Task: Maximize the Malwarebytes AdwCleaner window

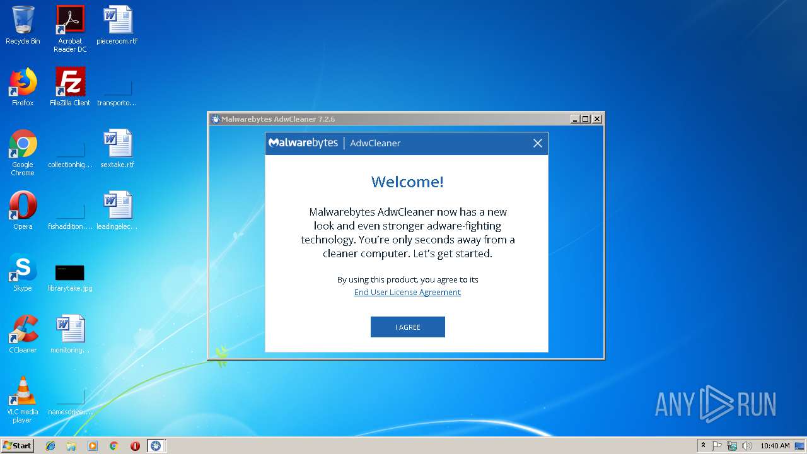Action: click(585, 119)
